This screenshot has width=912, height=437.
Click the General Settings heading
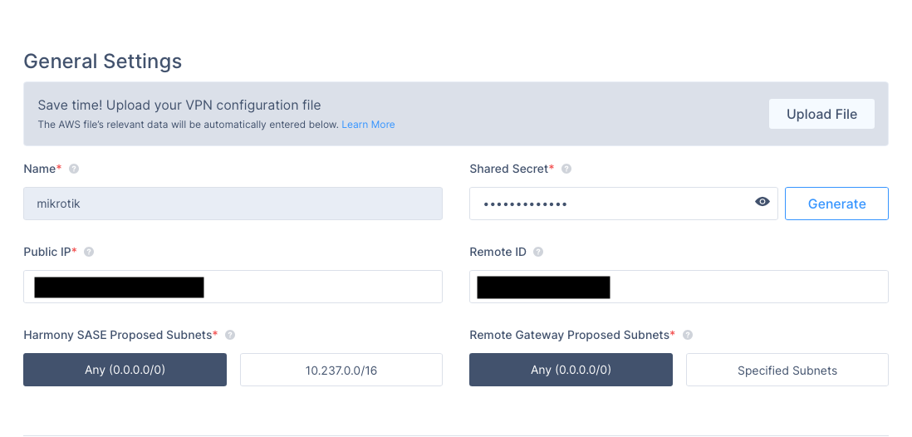[x=102, y=61]
